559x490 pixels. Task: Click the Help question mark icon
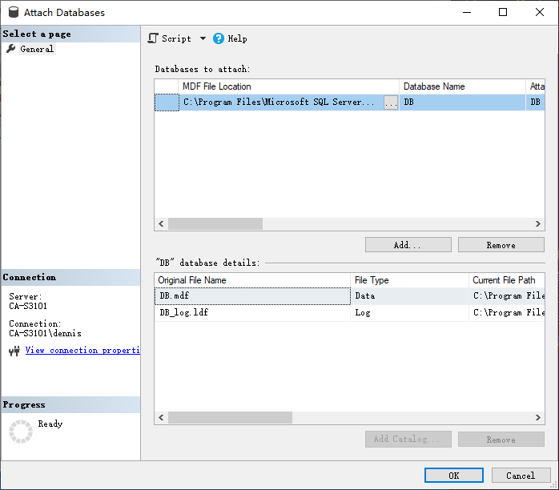(x=219, y=38)
